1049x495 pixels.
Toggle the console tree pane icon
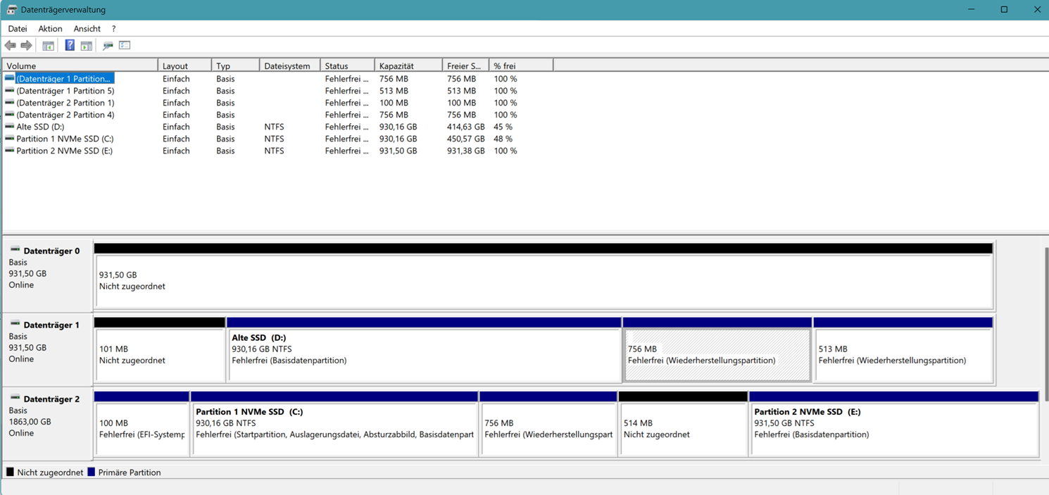(47, 45)
